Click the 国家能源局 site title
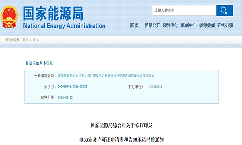The image size is (242, 145). (x=53, y=13)
